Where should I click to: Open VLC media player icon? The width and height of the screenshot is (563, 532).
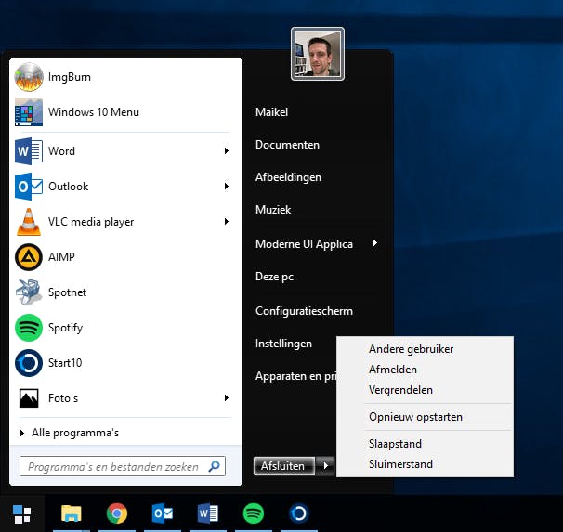29,222
